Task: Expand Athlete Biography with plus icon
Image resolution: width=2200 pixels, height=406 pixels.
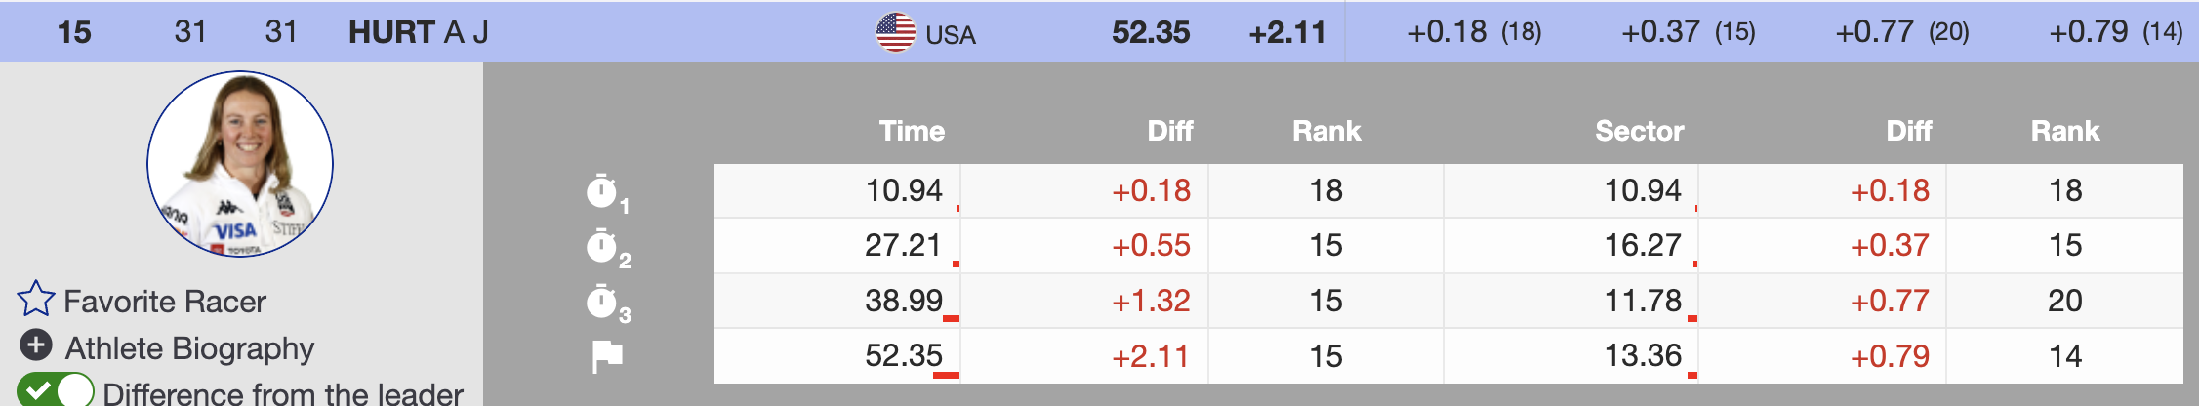Action: pos(36,345)
